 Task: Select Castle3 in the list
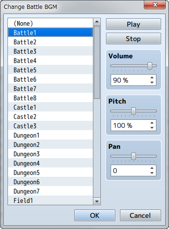coord(50,126)
